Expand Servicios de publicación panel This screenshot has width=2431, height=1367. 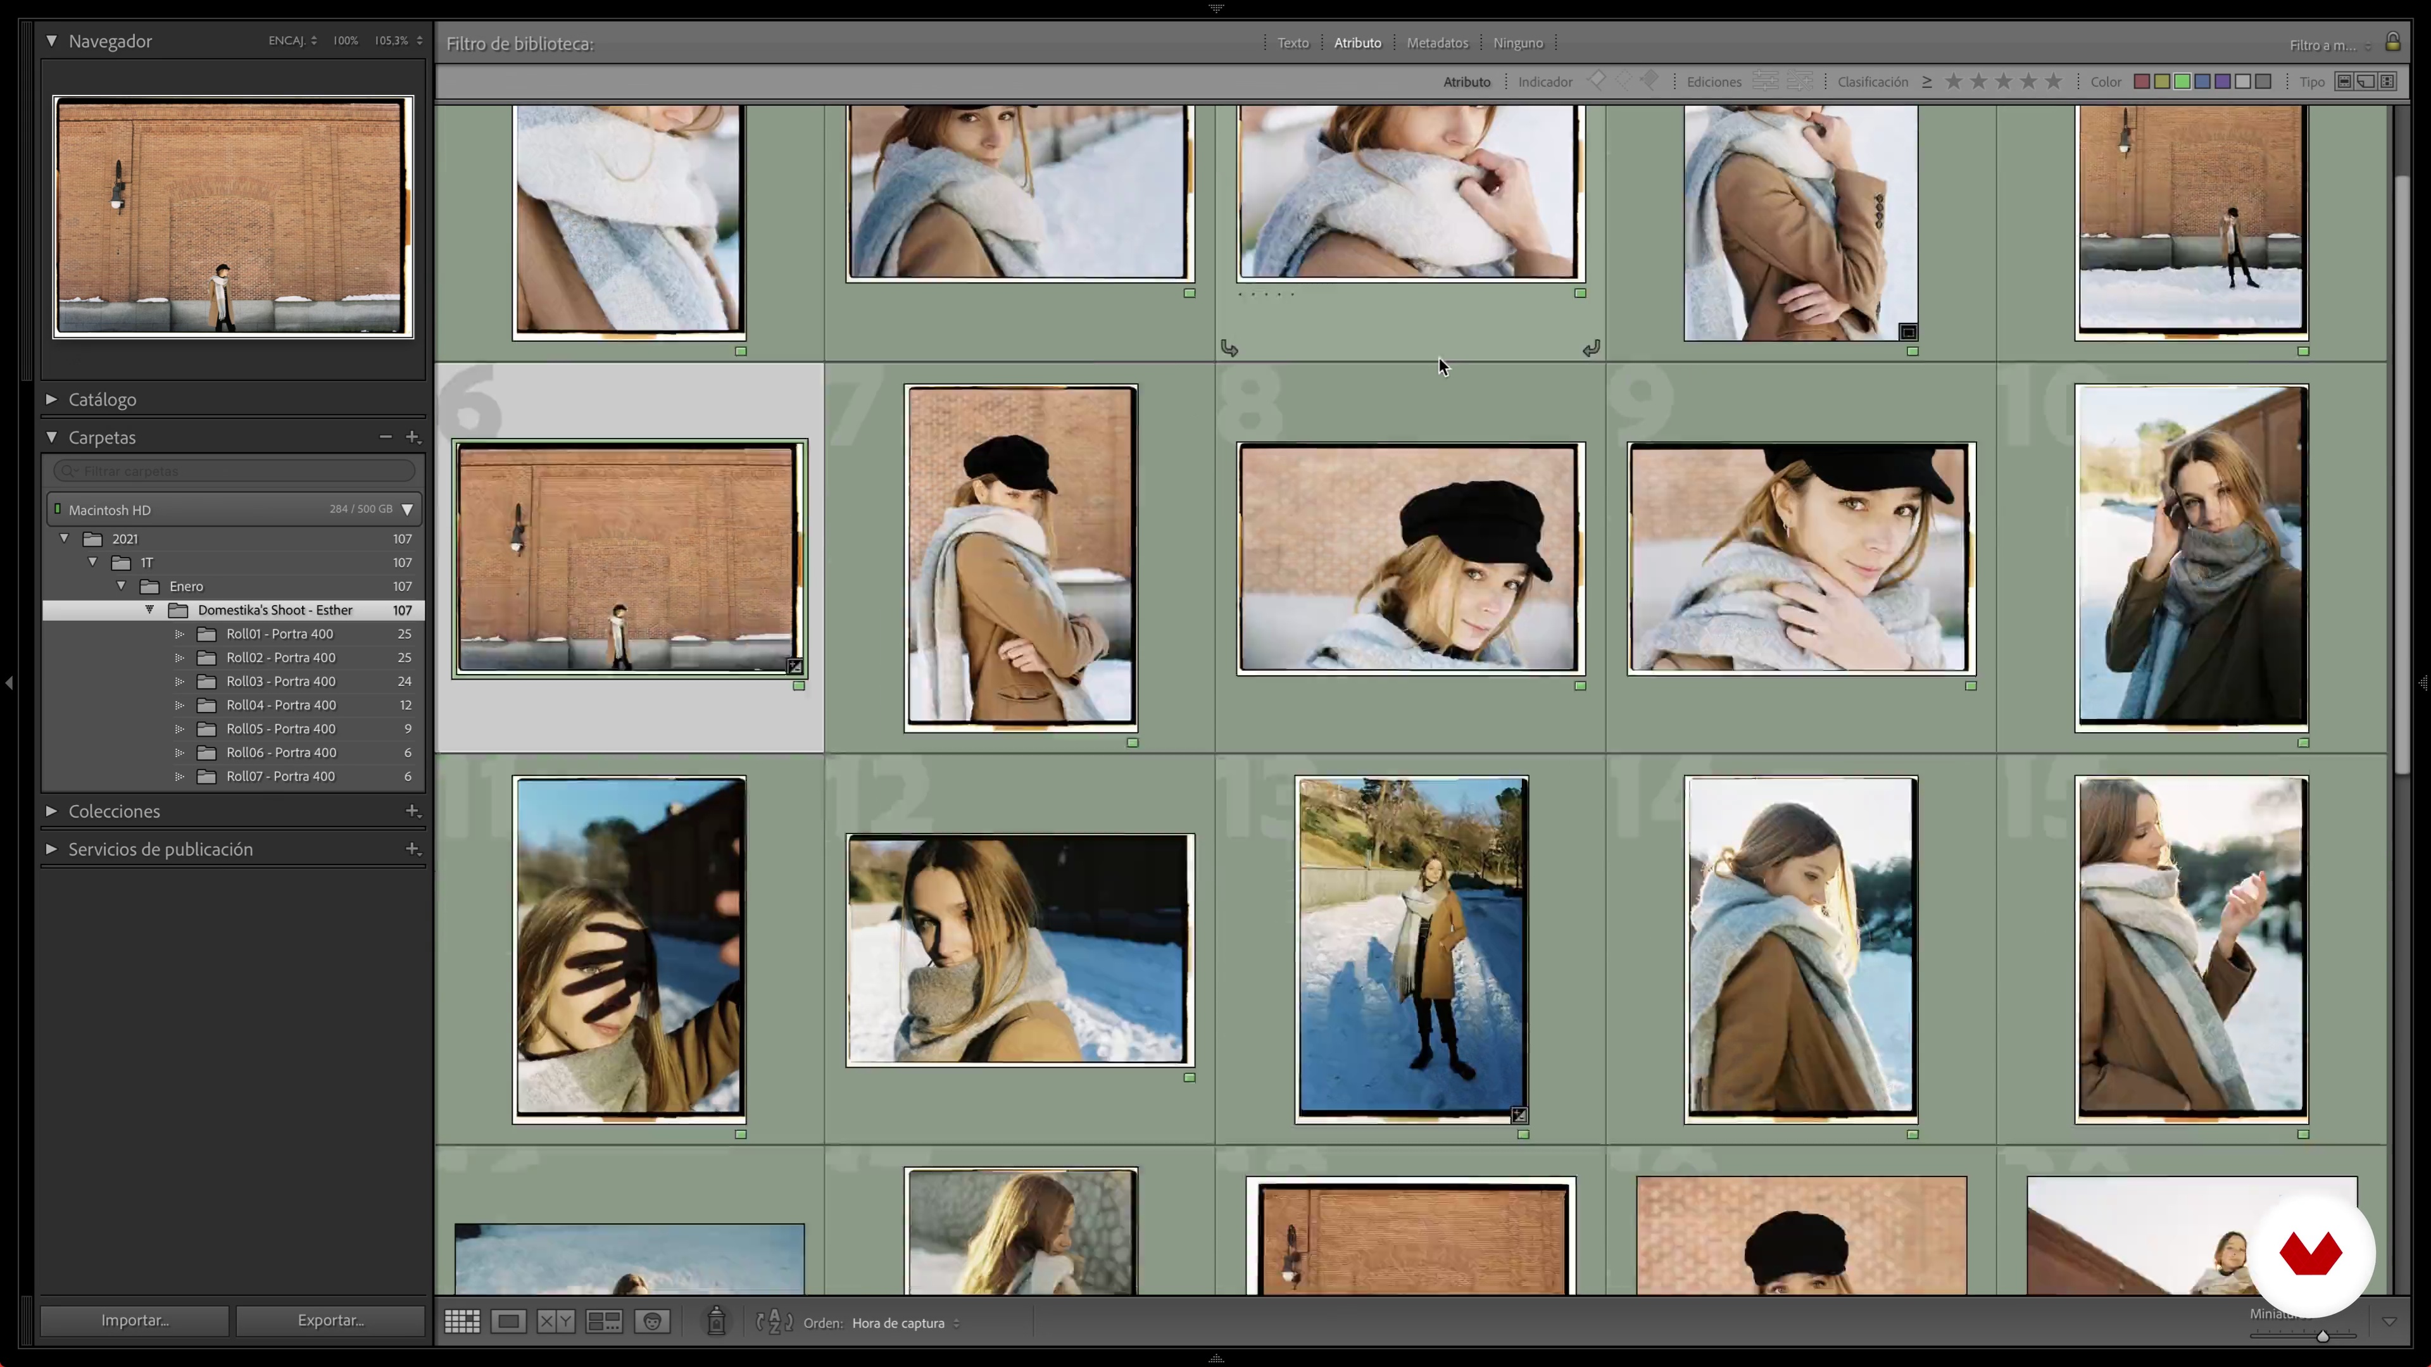(x=51, y=848)
